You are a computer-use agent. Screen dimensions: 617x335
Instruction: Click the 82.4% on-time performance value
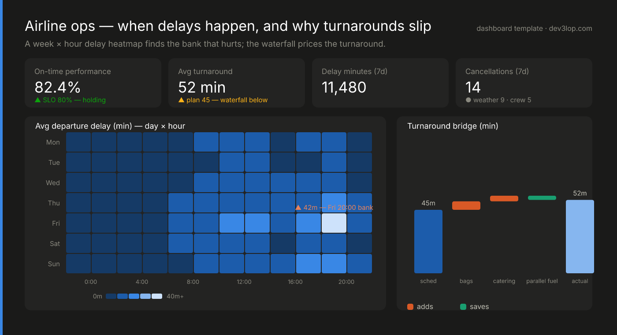(57, 87)
